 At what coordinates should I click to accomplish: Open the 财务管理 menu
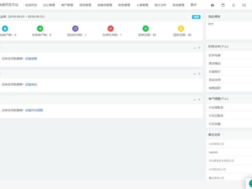coord(124,5)
